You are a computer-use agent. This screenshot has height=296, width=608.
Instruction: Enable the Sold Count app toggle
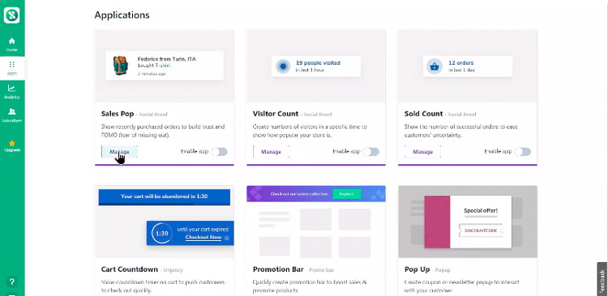click(x=523, y=152)
